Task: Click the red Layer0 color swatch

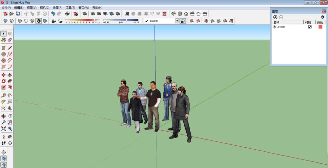Action: pyautogui.click(x=320, y=27)
